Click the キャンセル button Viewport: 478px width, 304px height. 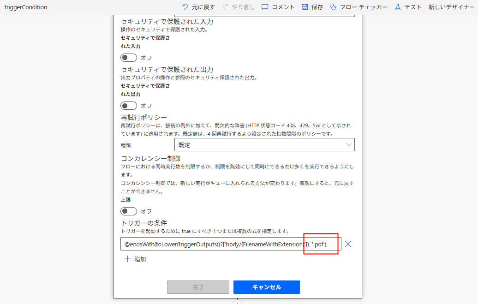[x=266, y=287]
